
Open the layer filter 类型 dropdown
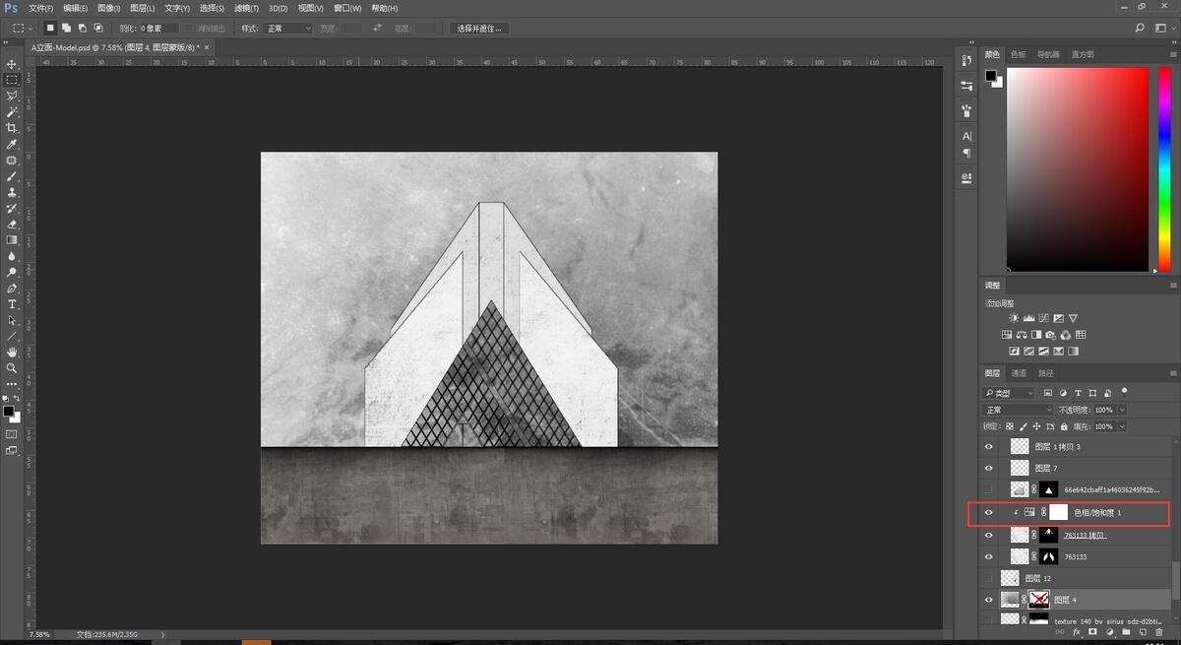point(1009,393)
